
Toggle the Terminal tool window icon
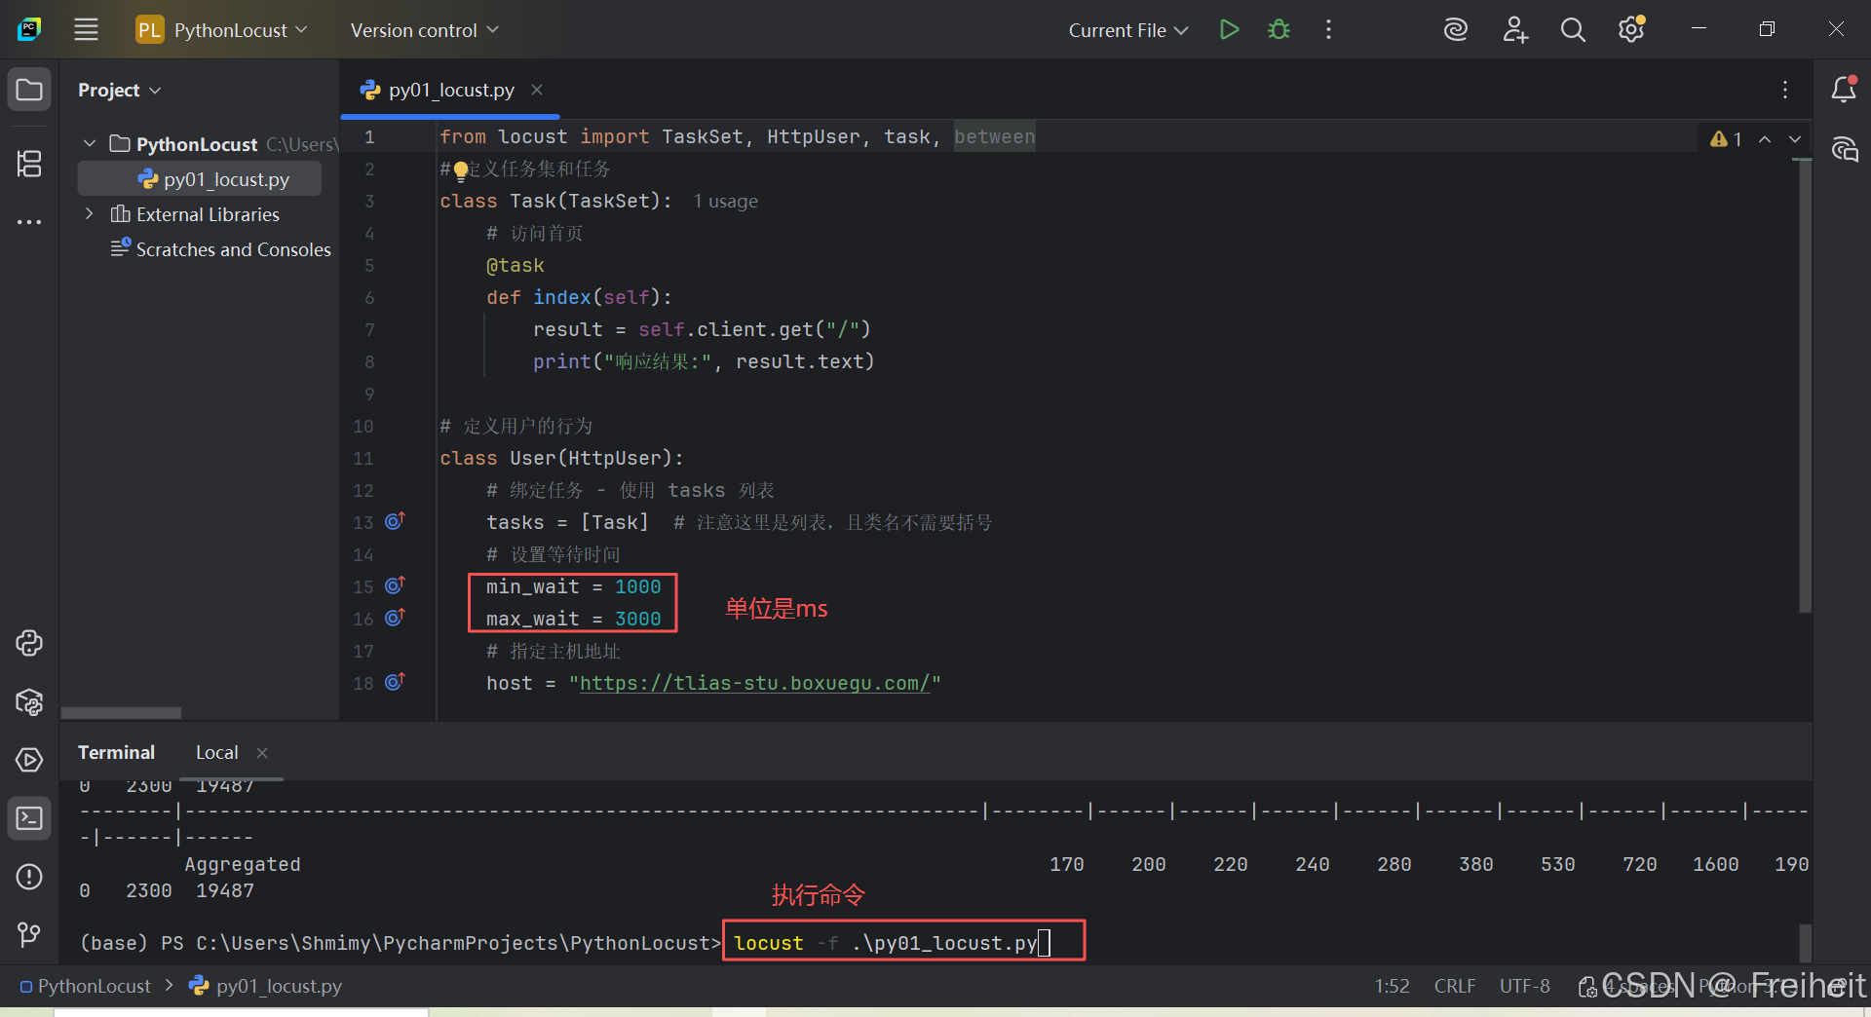point(29,818)
